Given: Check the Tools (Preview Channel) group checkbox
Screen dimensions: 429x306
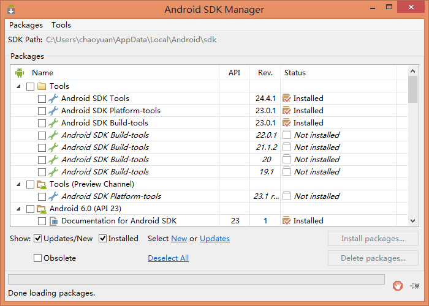Looking at the screenshot, I should point(31,184).
